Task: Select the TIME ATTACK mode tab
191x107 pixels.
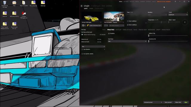Action: pyautogui.click(x=127, y=30)
